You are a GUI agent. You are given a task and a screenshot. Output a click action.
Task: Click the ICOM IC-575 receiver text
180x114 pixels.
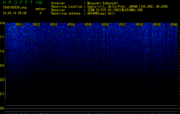point(115,10)
